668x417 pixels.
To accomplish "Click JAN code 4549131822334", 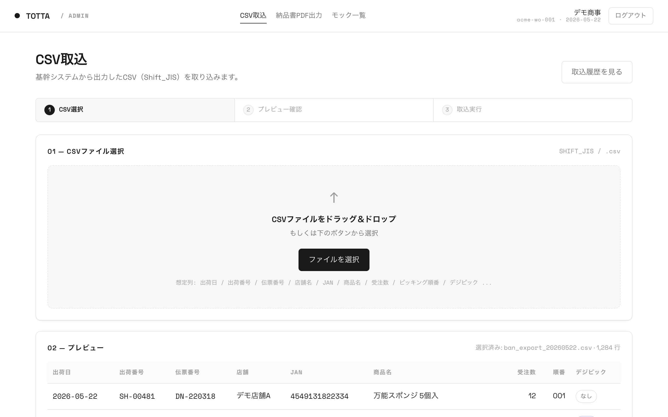I will coord(319,396).
